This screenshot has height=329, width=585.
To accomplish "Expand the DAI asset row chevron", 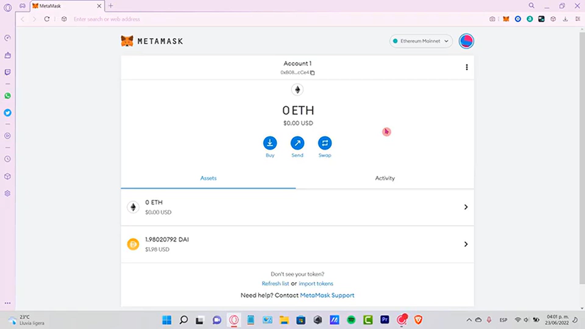I will (466, 244).
